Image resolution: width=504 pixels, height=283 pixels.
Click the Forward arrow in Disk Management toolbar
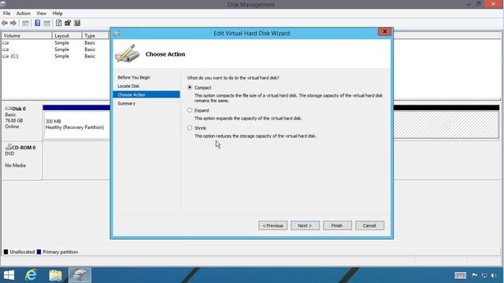pos(13,23)
